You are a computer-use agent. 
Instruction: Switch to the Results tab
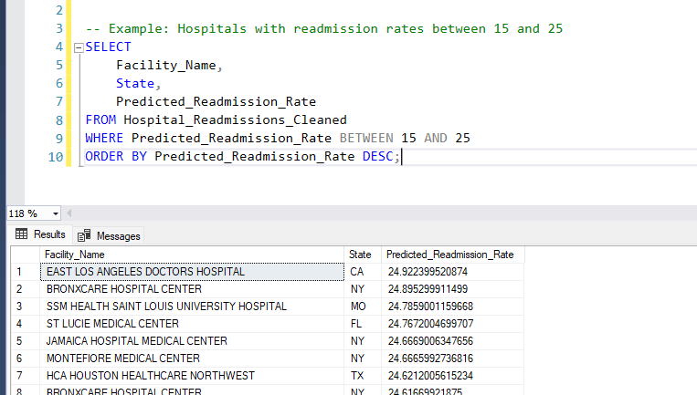coord(40,234)
